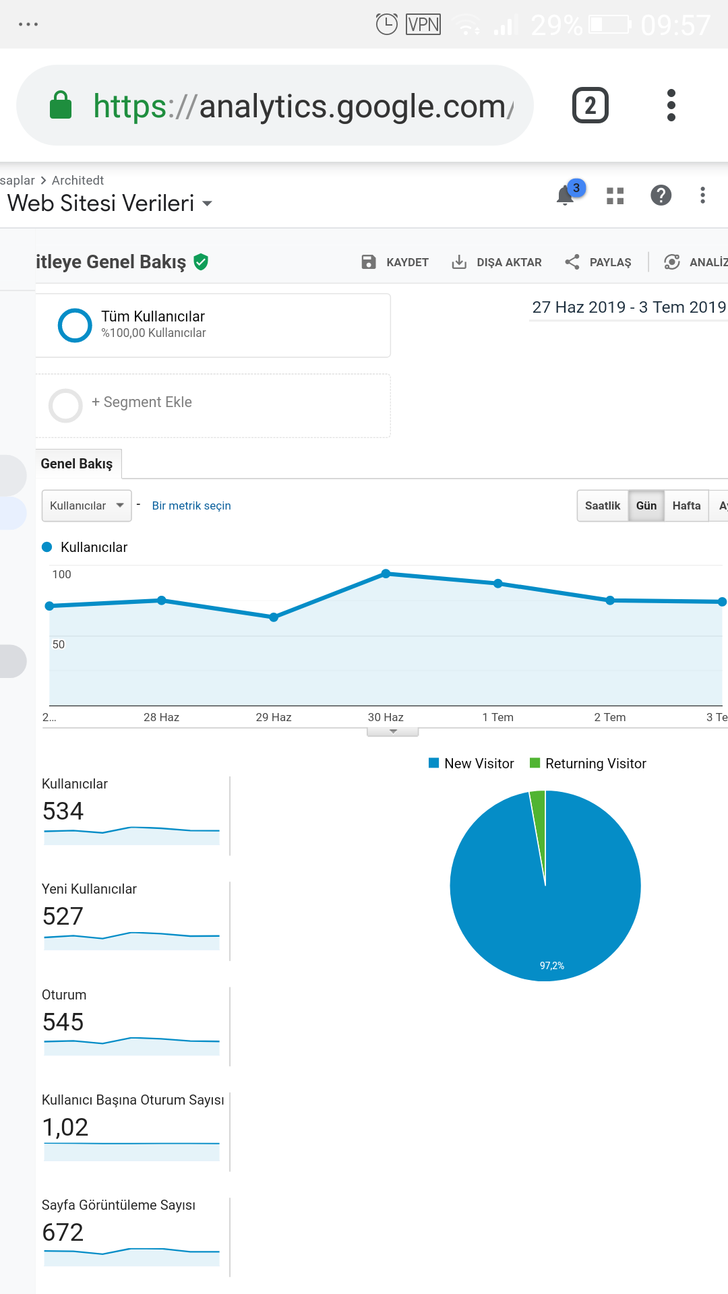
Task: Select the Gün time granularity
Action: (x=646, y=505)
